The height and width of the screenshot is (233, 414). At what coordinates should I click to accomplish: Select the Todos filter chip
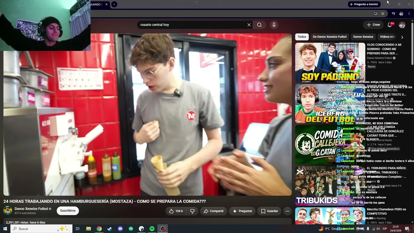(x=302, y=37)
